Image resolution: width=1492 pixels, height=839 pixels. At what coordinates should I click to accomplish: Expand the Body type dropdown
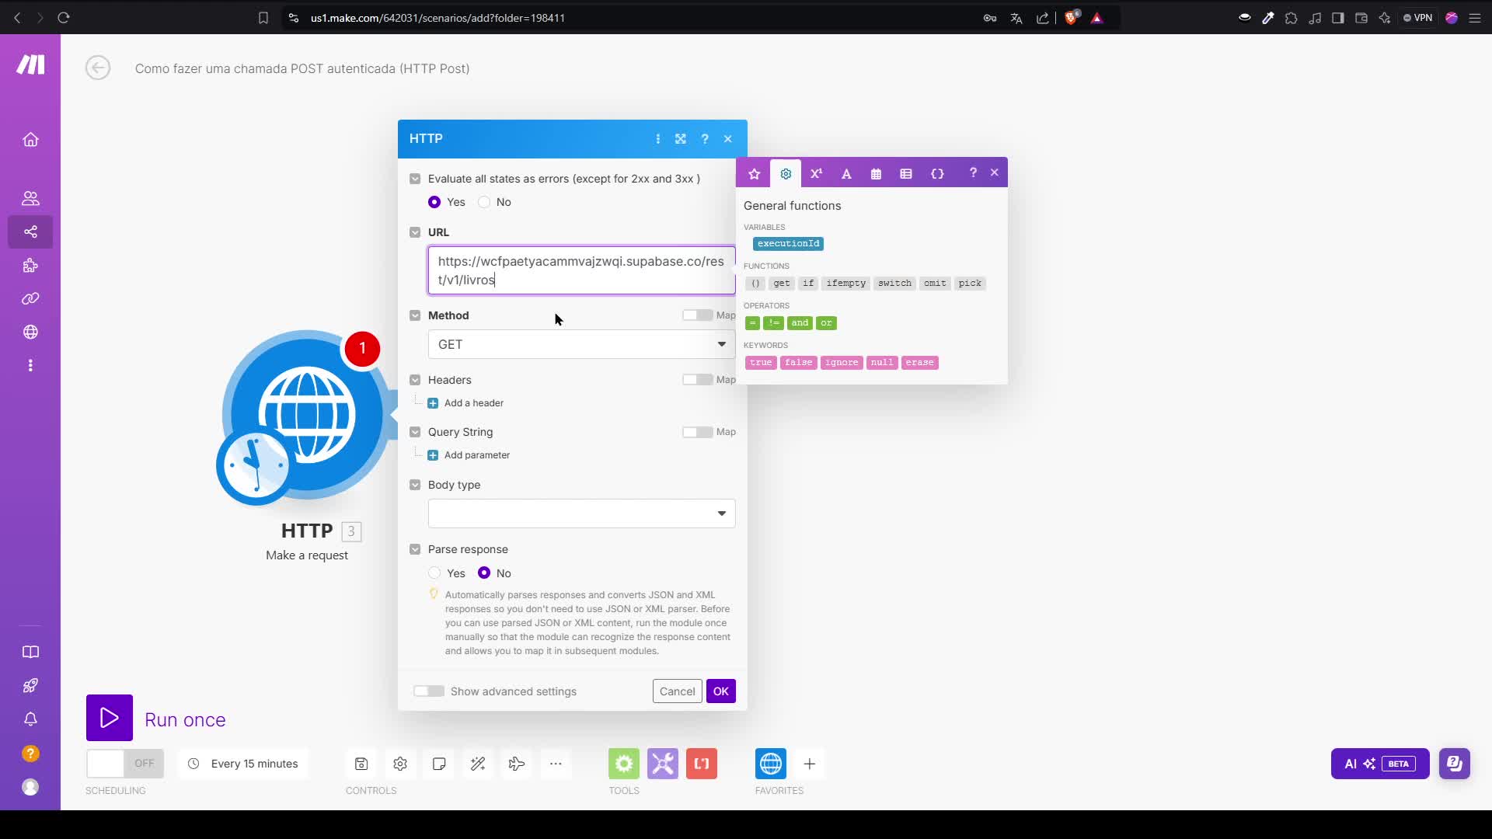pyautogui.click(x=581, y=513)
